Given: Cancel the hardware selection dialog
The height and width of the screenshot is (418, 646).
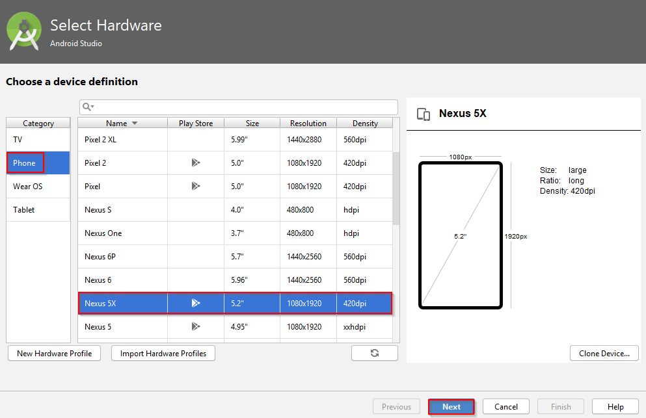Looking at the screenshot, I should pos(506,406).
